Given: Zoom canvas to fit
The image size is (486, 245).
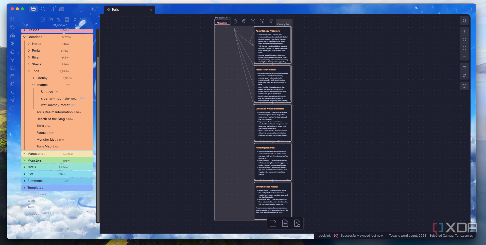Looking at the screenshot, I should [x=464, y=48].
